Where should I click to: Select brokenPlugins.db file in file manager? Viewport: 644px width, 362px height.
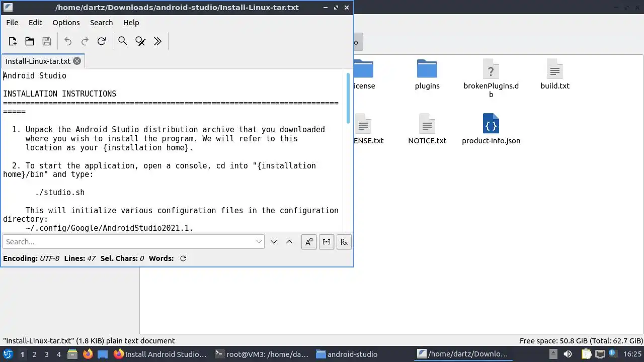click(x=491, y=78)
